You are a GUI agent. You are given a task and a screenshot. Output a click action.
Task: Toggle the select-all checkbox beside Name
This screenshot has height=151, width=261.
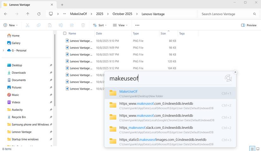pyautogui.click(x=65, y=33)
